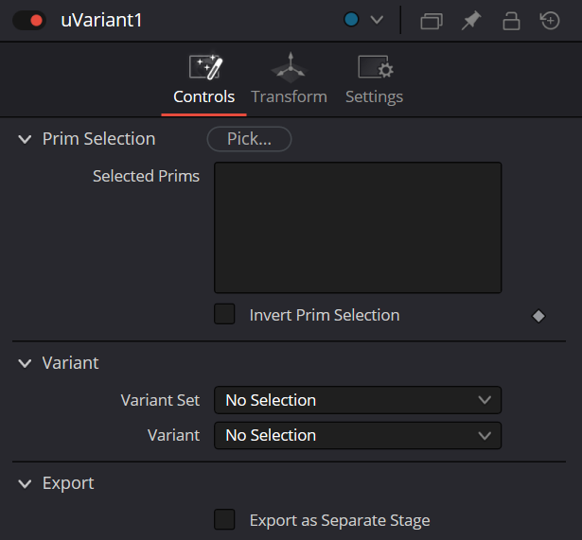Image resolution: width=582 pixels, height=540 pixels.
Task: Pin the uVariant1 inspector panel
Action: (471, 21)
